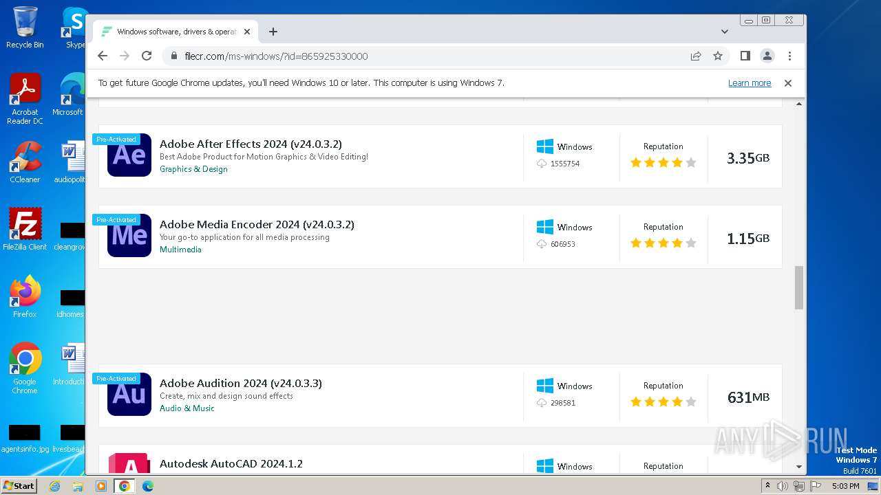The width and height of the screenshot is (881, 495).
Task: Share this page from the address bar
Action: coord(696,56)
